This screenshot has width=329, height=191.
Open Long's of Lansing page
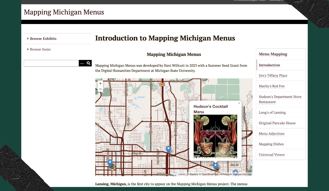[x=272, y=113]
